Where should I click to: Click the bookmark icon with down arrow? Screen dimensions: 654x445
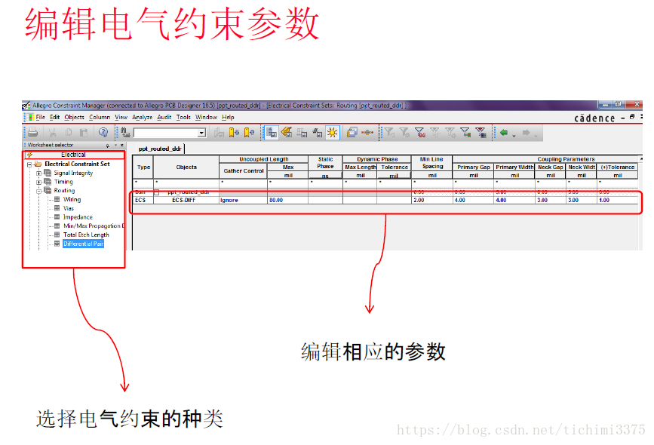[234, 133]
